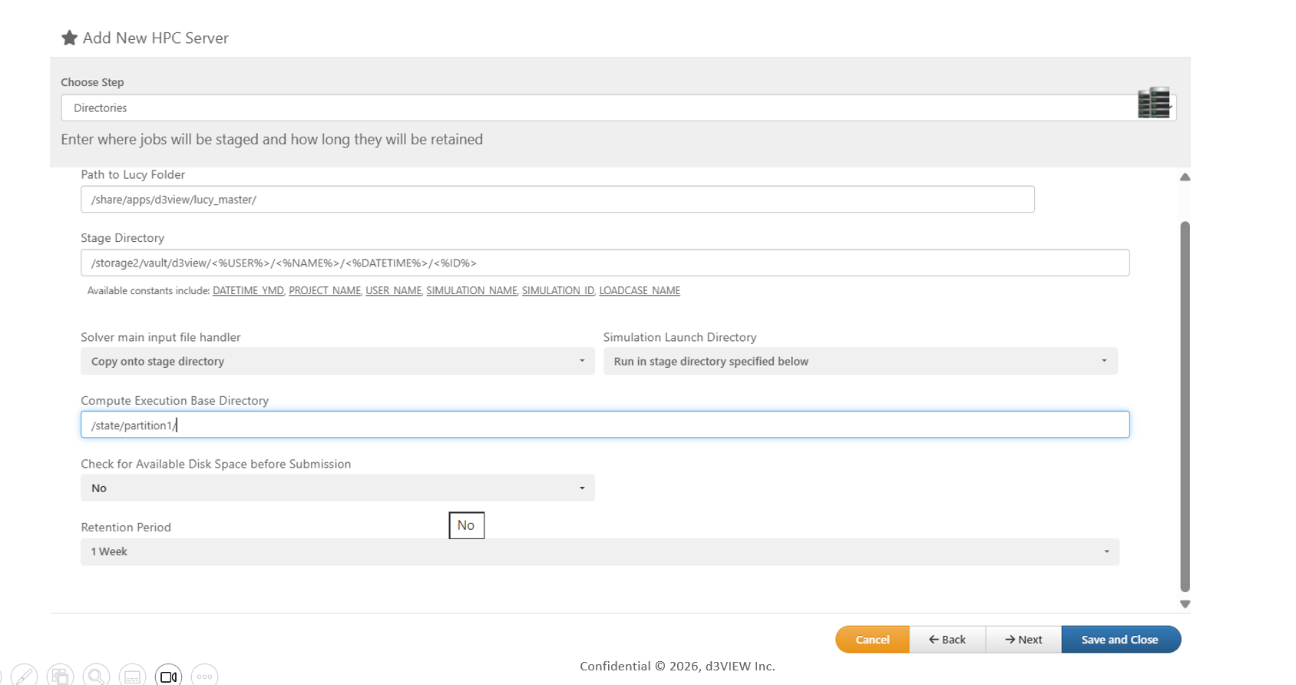This screenshot has width=1296, height=685.
Task: Go to the Next step
Action: click(1023, 639)
